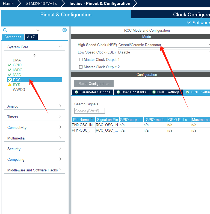210x214 pixels.
Task: Click the yellow warning icon beside SYS
Action: click(x=10, y=85)
